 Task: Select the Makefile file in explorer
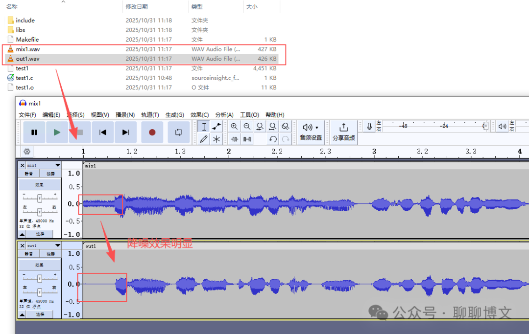[27, 40]
